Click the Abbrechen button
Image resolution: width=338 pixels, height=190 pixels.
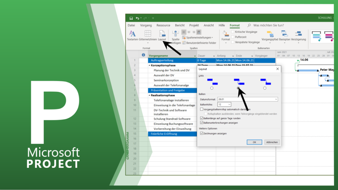[x=272, y=142]
